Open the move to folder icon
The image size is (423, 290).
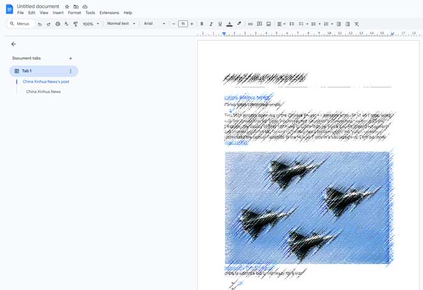[x=76, y=7]
